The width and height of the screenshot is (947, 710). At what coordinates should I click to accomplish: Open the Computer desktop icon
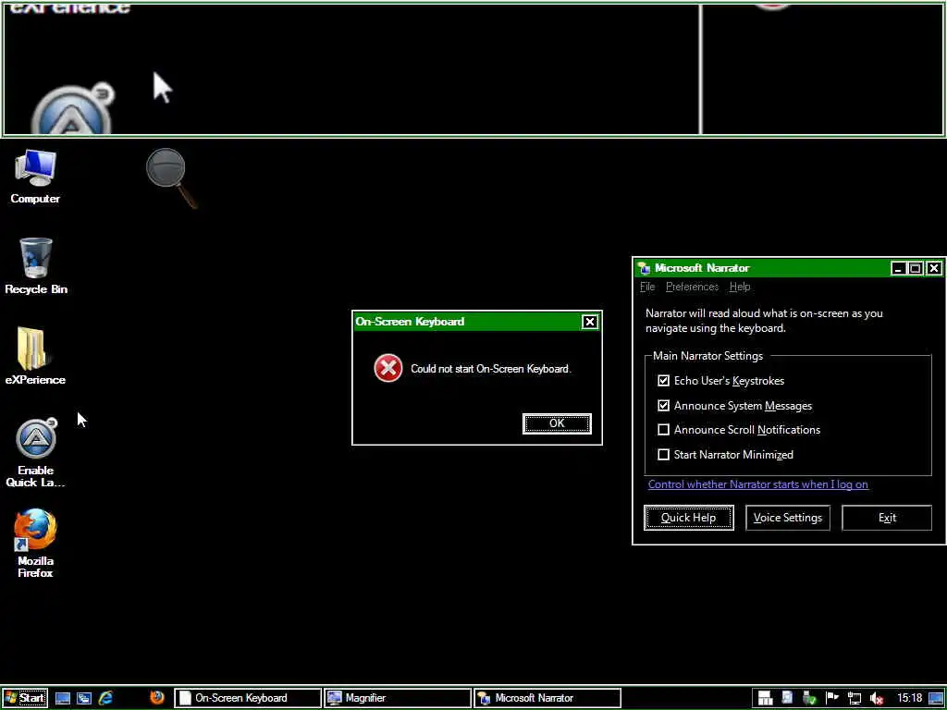(35, 177)
